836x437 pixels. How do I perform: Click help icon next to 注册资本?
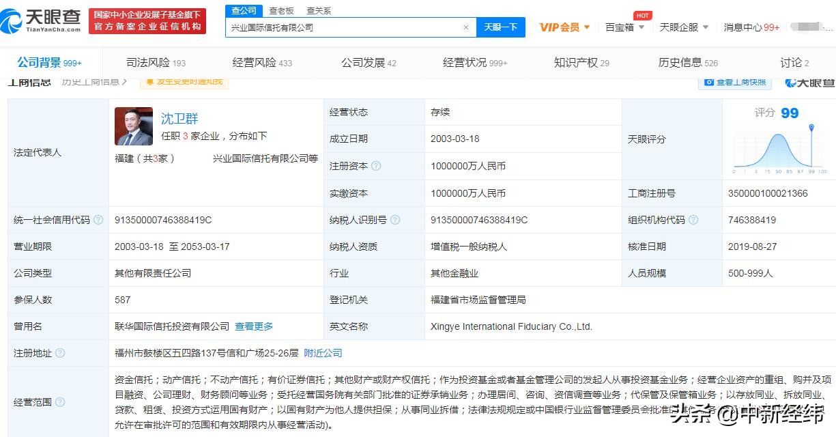[376, 166]
